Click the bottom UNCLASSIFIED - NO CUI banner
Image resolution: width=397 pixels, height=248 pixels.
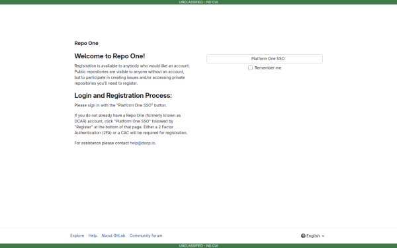(198, 246)
